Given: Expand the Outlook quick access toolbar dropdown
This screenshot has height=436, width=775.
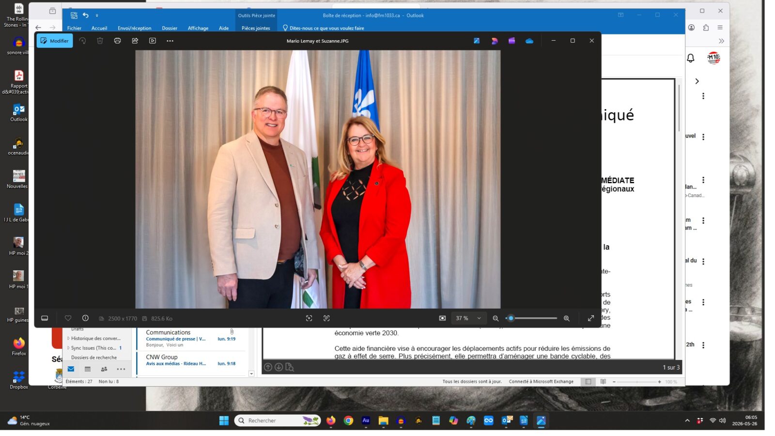Looking at the screenshot, I should click(97, 16).
